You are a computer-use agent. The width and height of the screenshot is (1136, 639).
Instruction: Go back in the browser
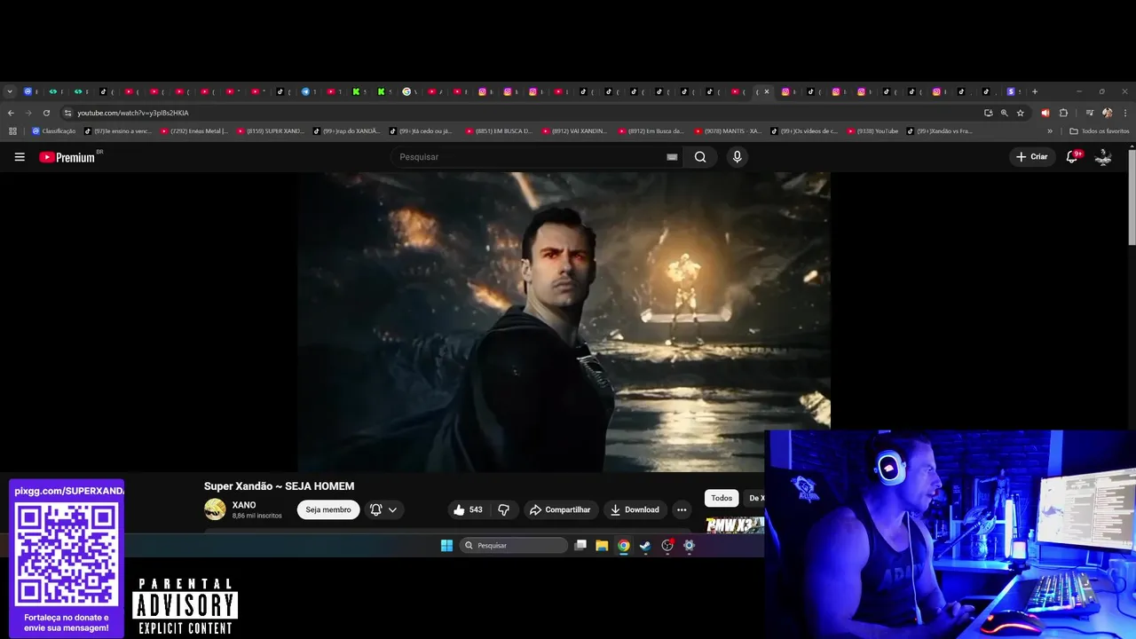pos(11,113)
